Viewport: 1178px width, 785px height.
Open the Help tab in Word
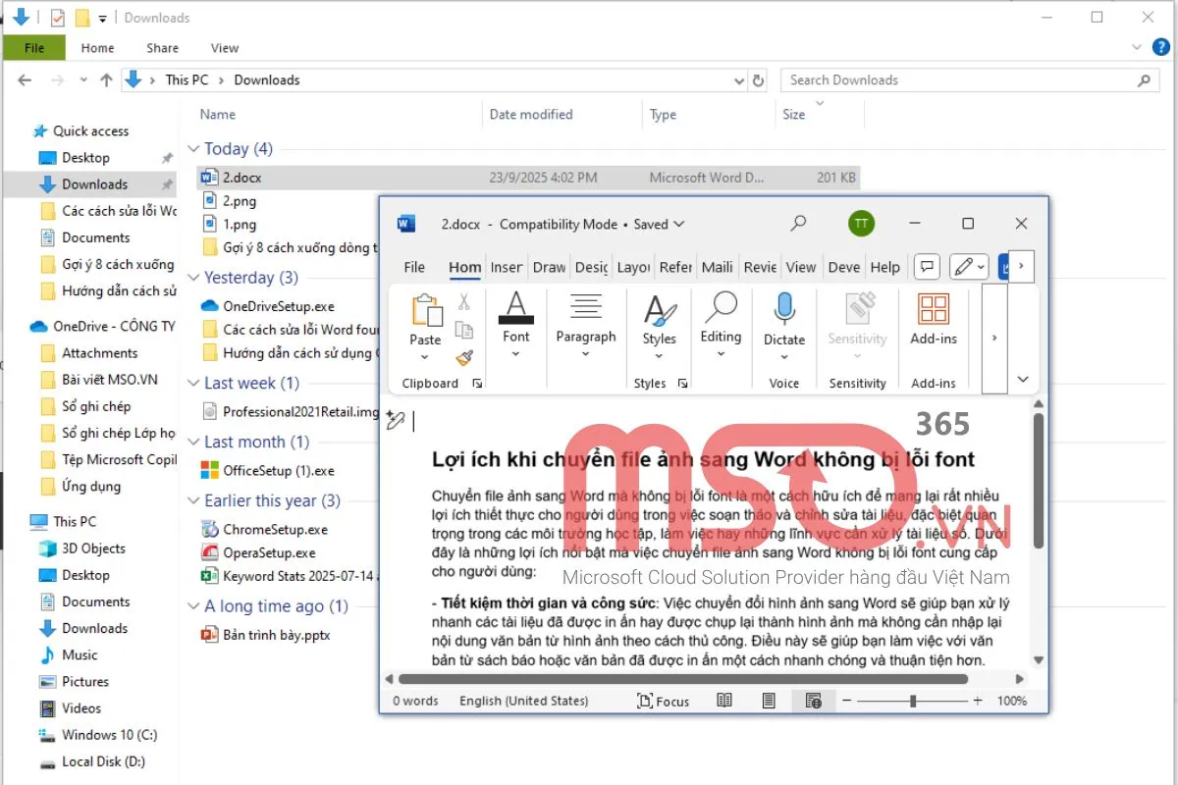[885, 267]
